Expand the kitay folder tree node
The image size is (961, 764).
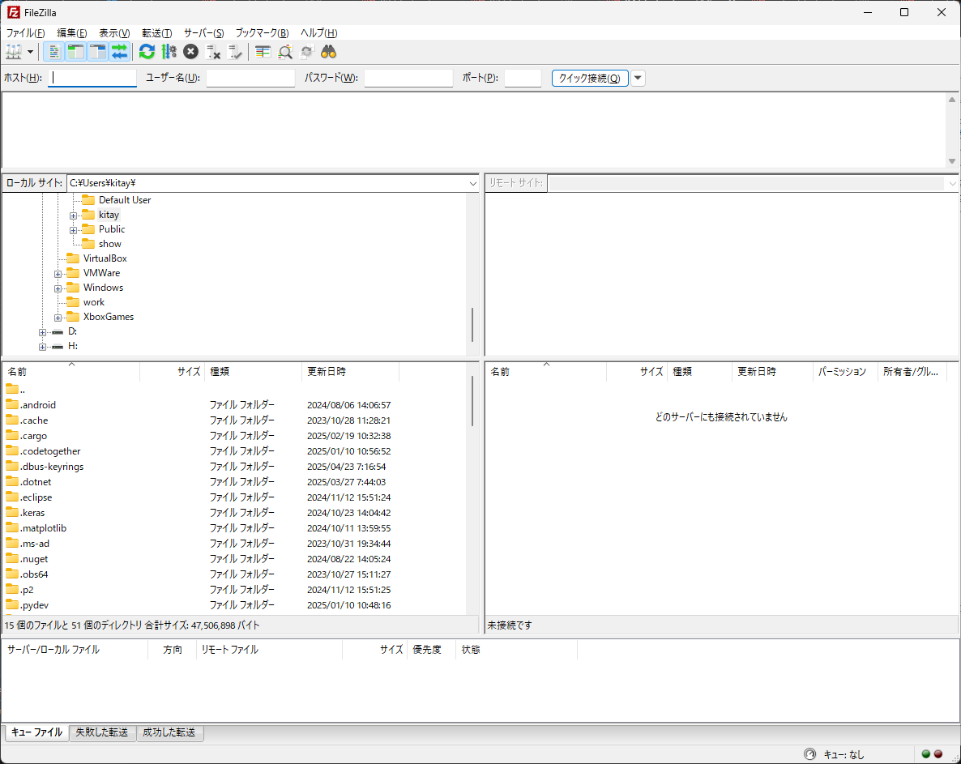point(73,216)
